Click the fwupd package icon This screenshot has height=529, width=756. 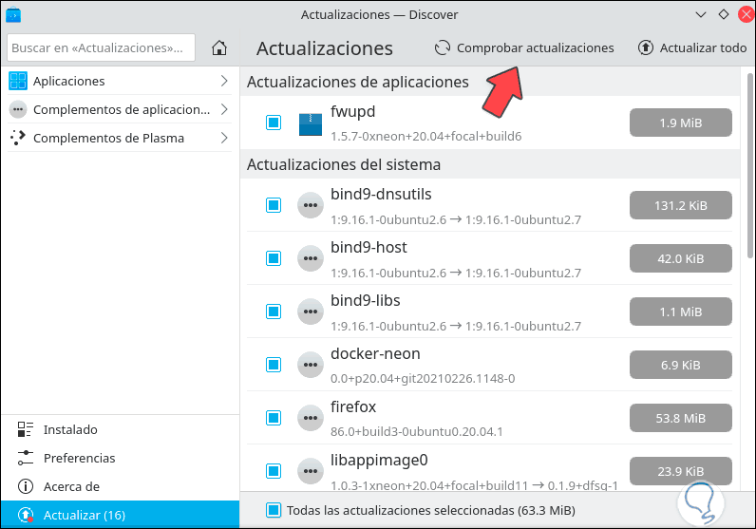(310, 123)
